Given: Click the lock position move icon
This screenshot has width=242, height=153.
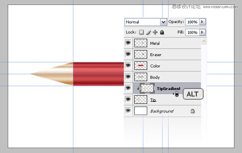Looking at the screenshot, I should point(155,32).
